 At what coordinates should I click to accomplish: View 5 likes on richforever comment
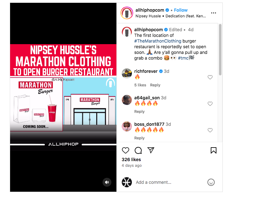click(x=140, y=85)
